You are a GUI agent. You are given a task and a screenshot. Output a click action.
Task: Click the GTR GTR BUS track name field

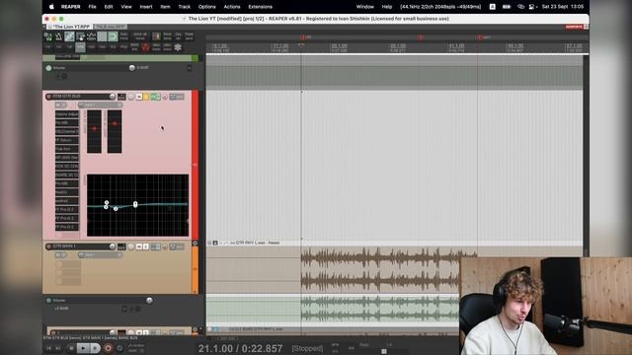[x=81, y=97]
